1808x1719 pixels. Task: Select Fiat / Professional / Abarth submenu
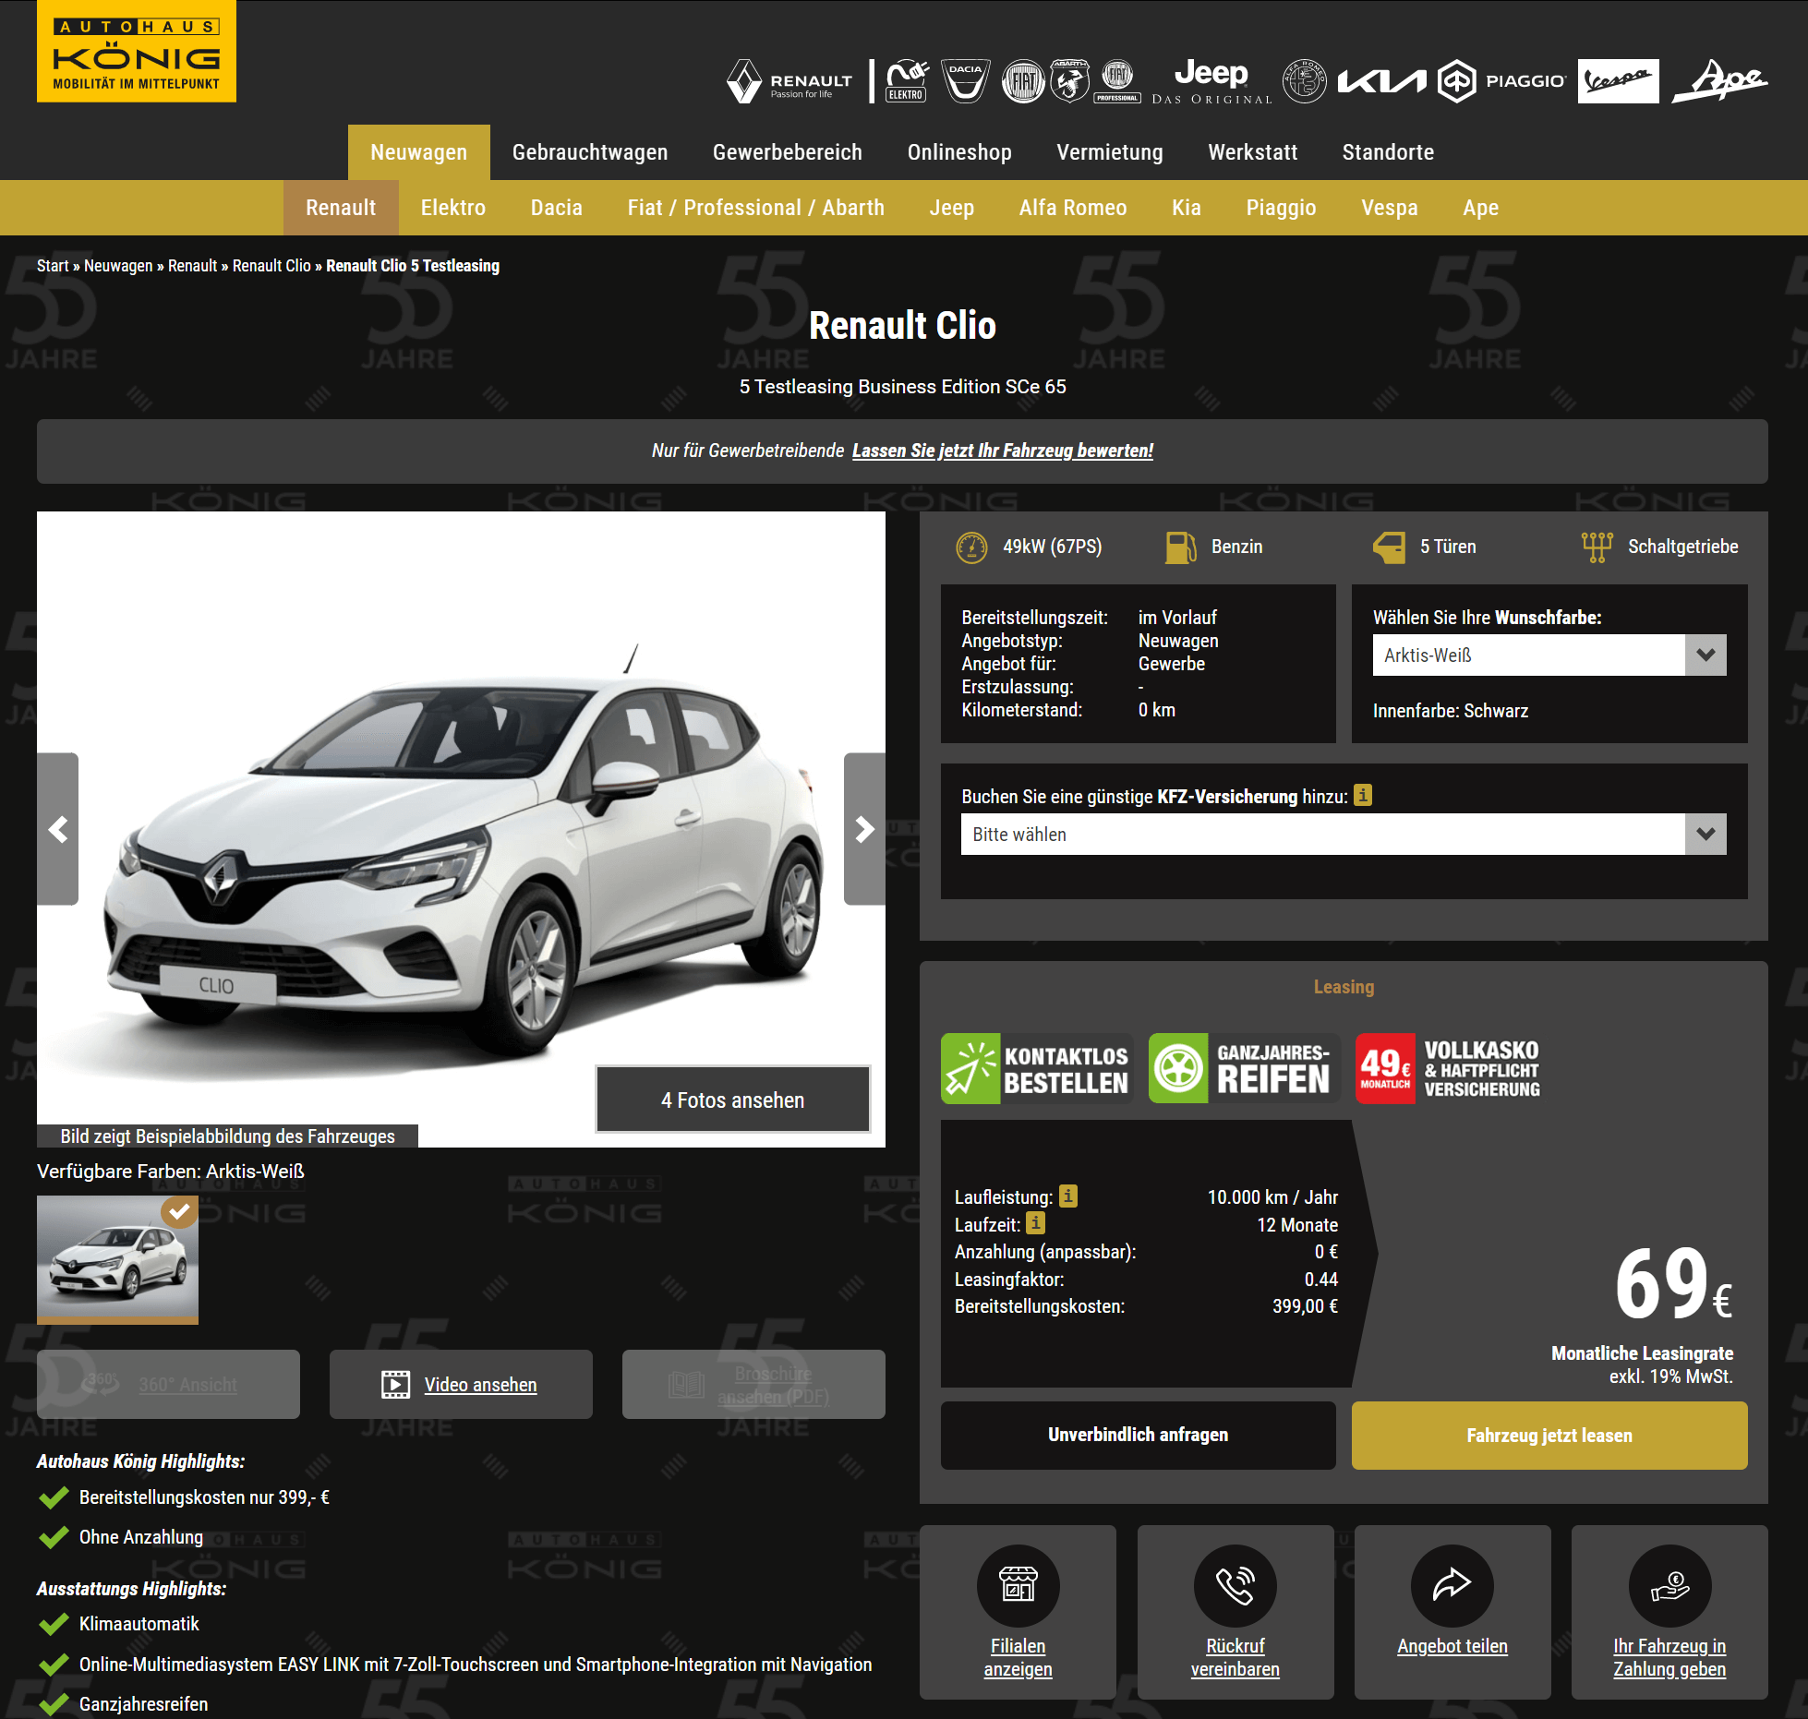click(x=756, y=208)
